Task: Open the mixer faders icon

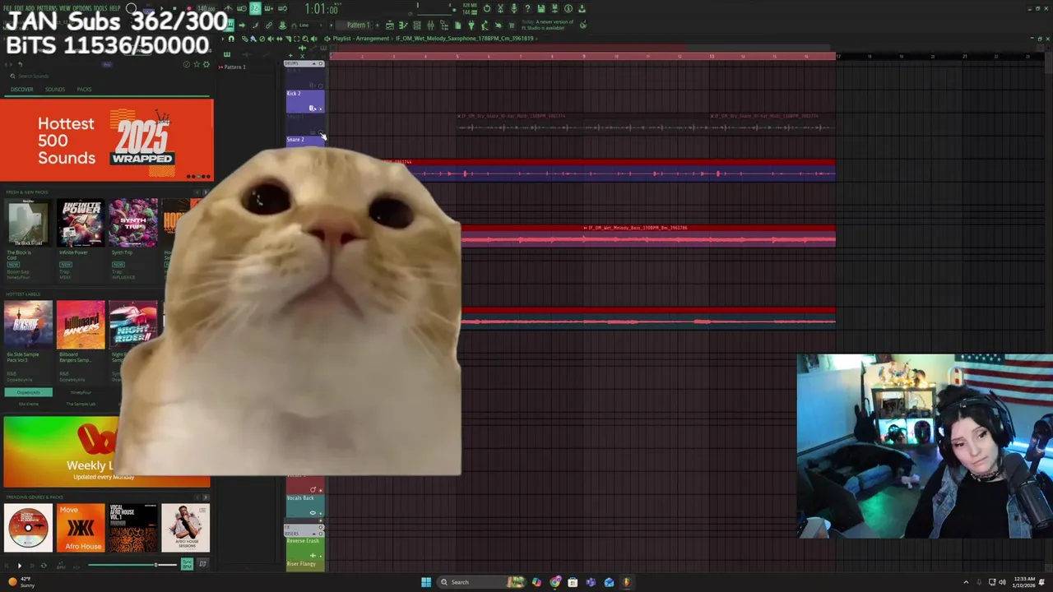Action: click(430, 25)
